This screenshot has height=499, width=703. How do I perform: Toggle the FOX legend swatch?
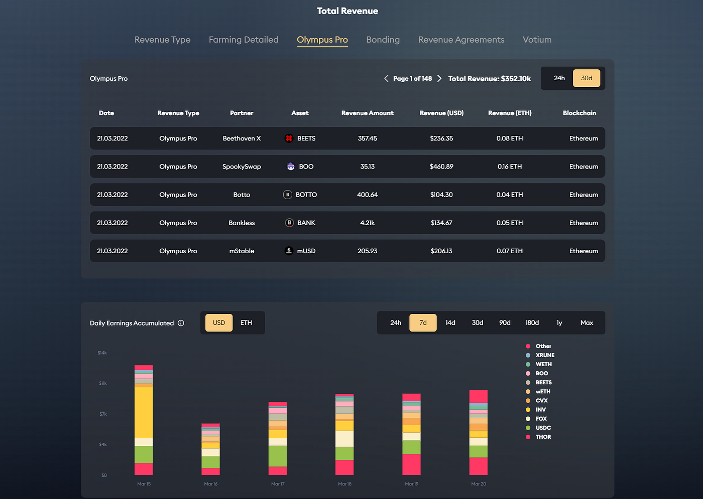[528, 419]
